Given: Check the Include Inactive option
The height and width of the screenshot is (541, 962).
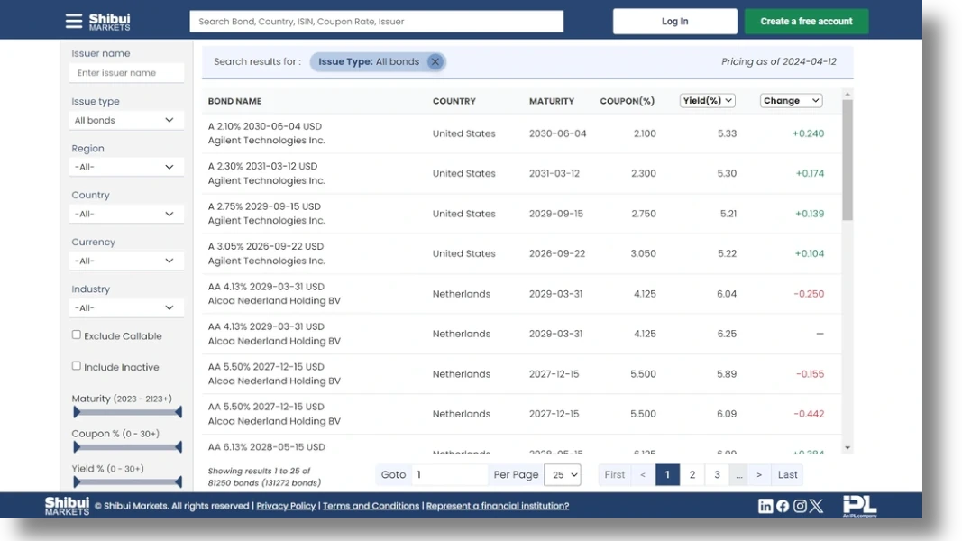Looking at the screenshot, I should pos(77,366).
